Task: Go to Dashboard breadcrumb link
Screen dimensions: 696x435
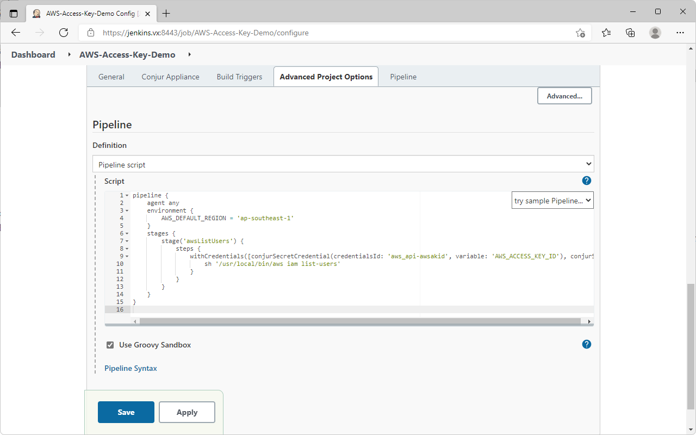Action: [33, 54]
